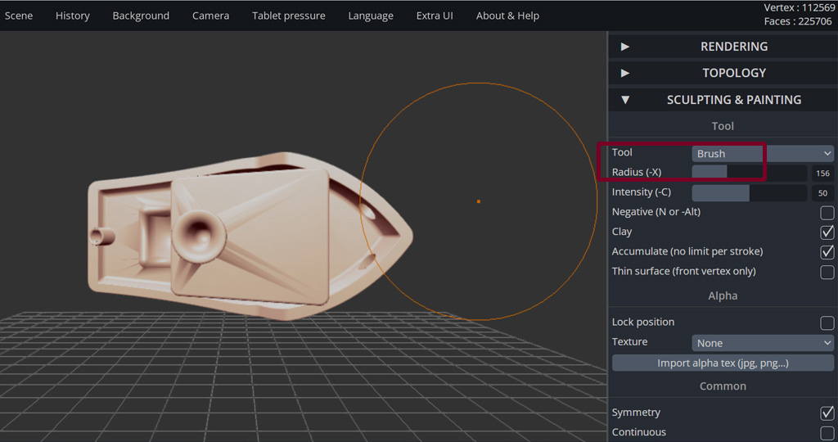Open the Texture dropdown set to None
This screenshot has width=838, height=442.
pyautogui.click(x=763, y=343)
